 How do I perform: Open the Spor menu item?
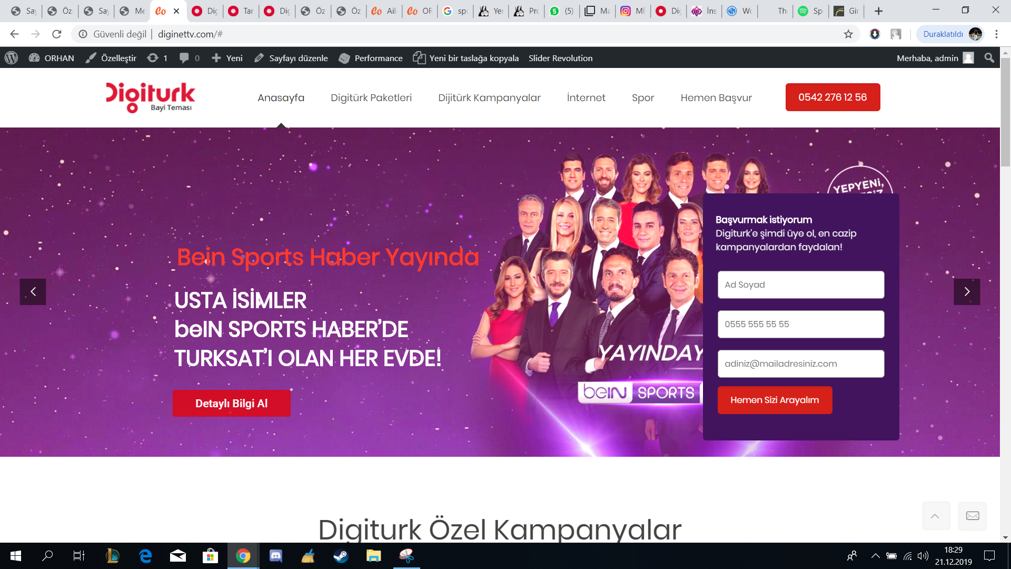[643, 97]
